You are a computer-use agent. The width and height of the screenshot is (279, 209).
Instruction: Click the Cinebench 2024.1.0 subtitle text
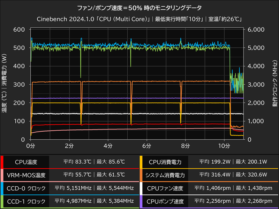click(x=139, y=18)
